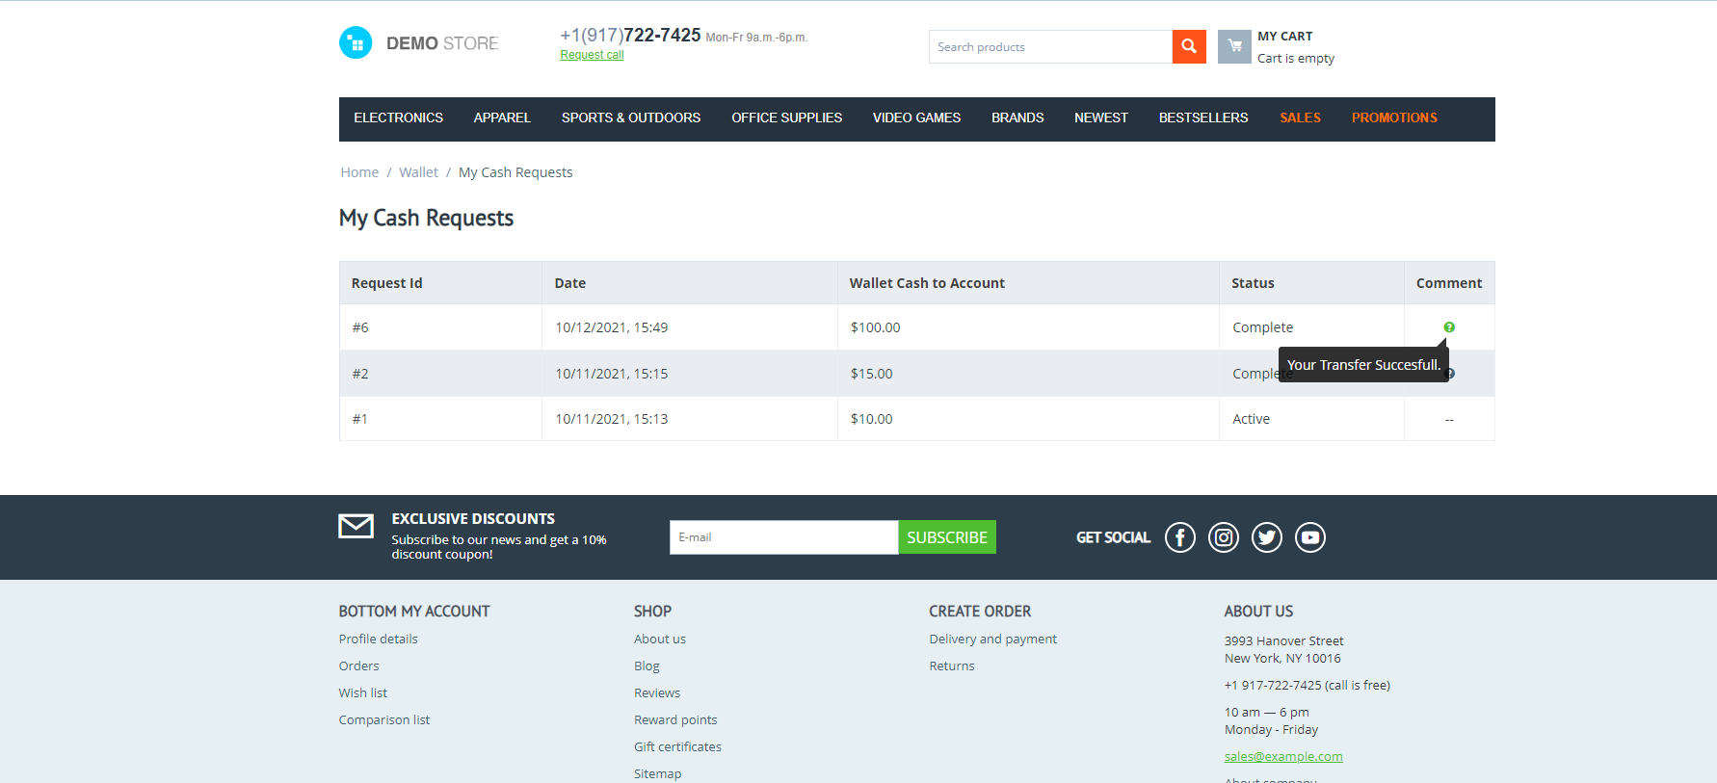Go to Brands page

tap(1017, 117)
